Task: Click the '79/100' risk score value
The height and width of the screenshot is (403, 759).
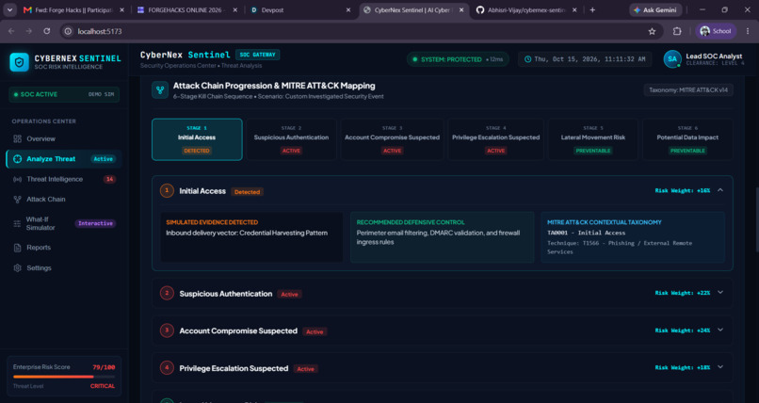Action: (104, 367)
